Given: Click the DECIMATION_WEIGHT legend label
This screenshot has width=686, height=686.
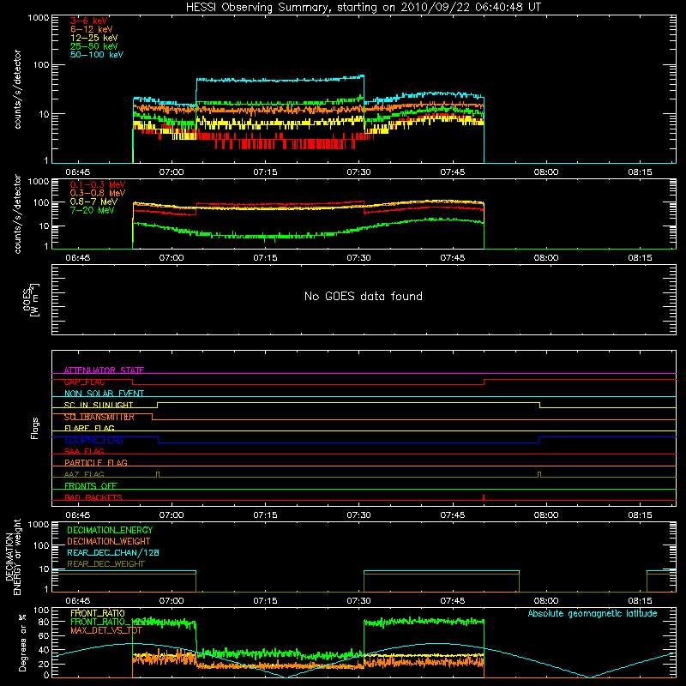Looking at the screenshot, I should point(109,541).
